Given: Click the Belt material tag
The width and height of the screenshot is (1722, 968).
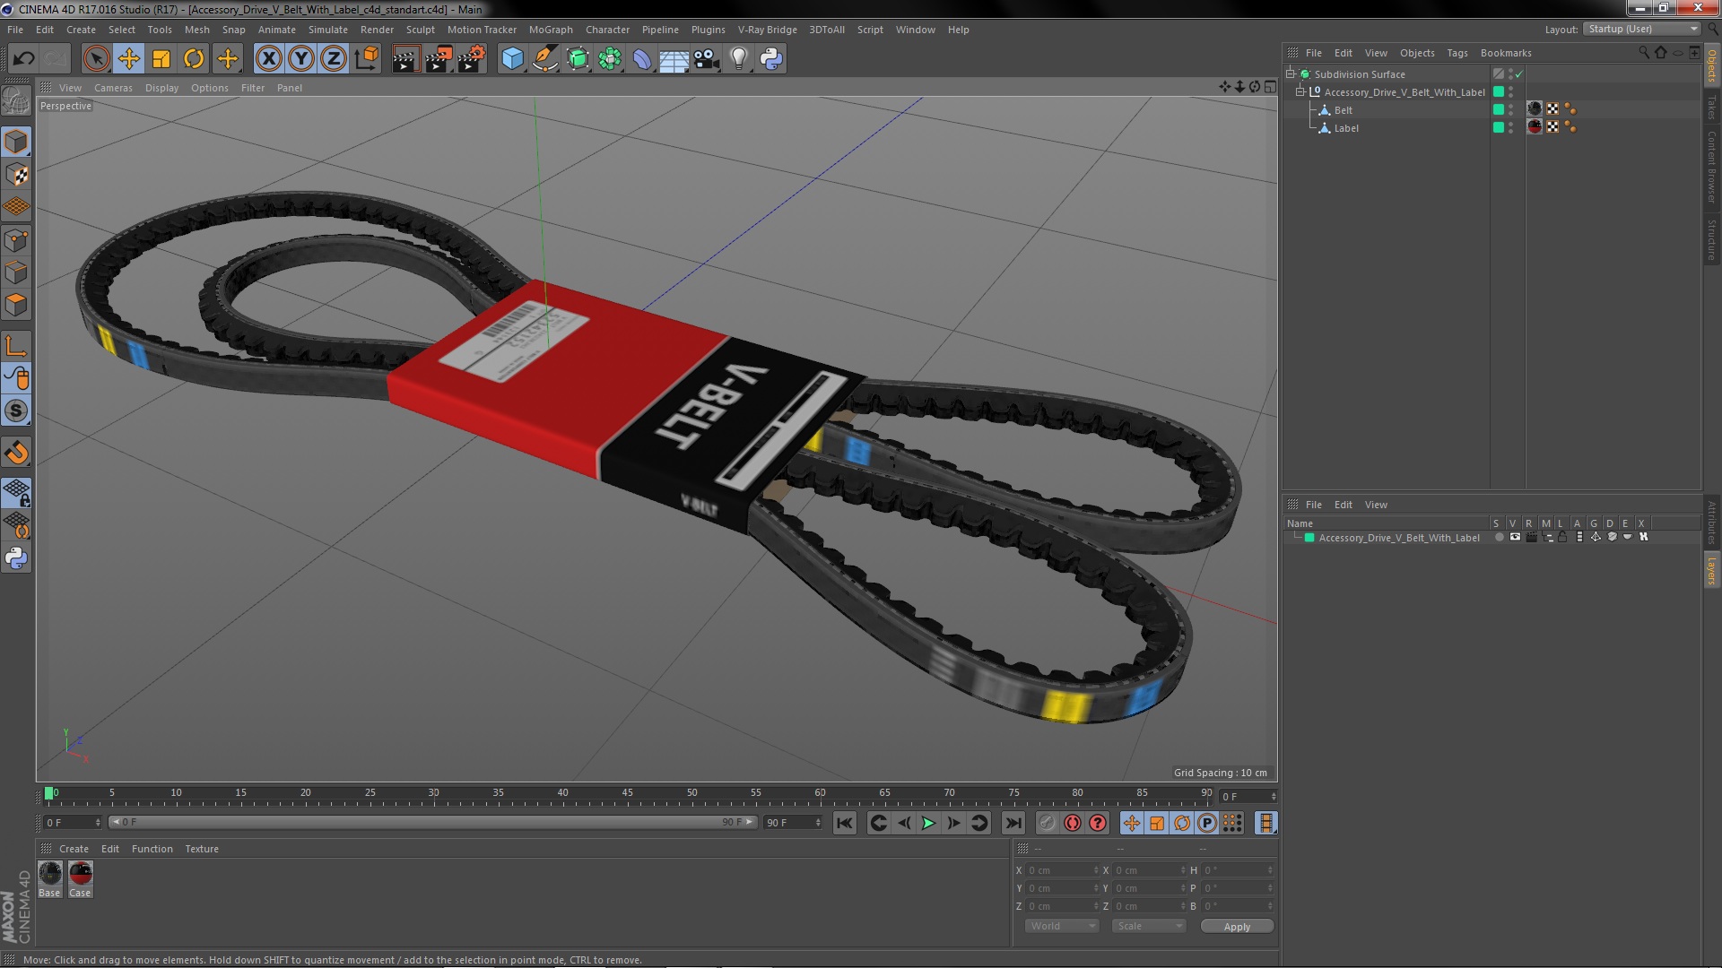Looking at the screenshot, I should pos(1535,109).
